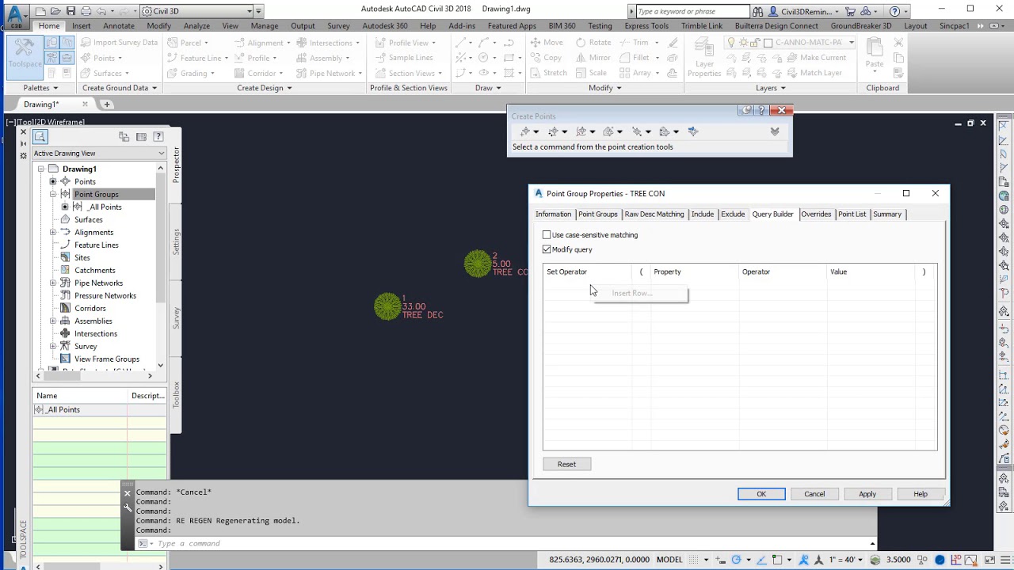Click the first point creation tool icon
The height and width of the screenshot is (570, 1014).
tap(524, 131)
